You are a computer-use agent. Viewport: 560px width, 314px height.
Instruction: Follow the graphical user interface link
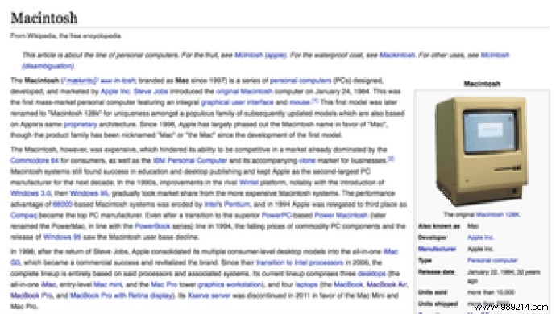pyautogui.click(x=237, y=102)
